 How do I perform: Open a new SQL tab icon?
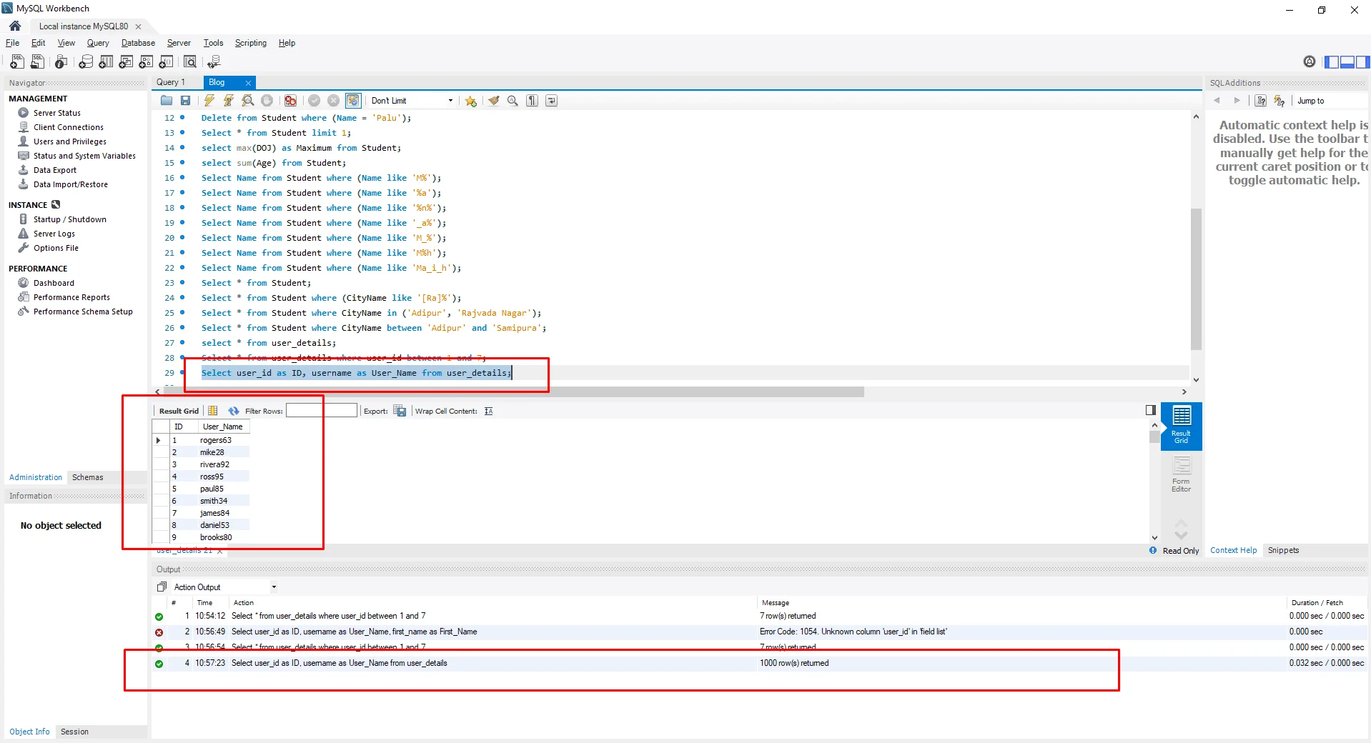[x=17, y=62]
